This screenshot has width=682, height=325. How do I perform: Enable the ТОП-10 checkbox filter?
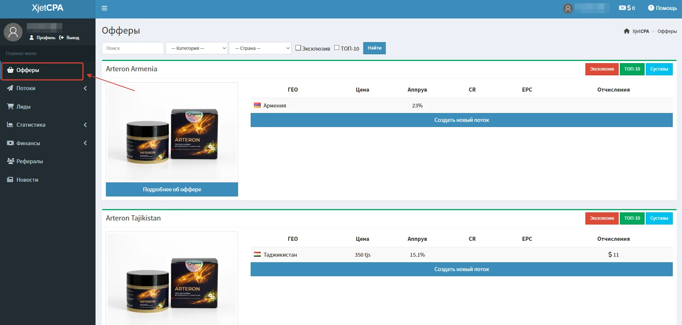(337, 48)
